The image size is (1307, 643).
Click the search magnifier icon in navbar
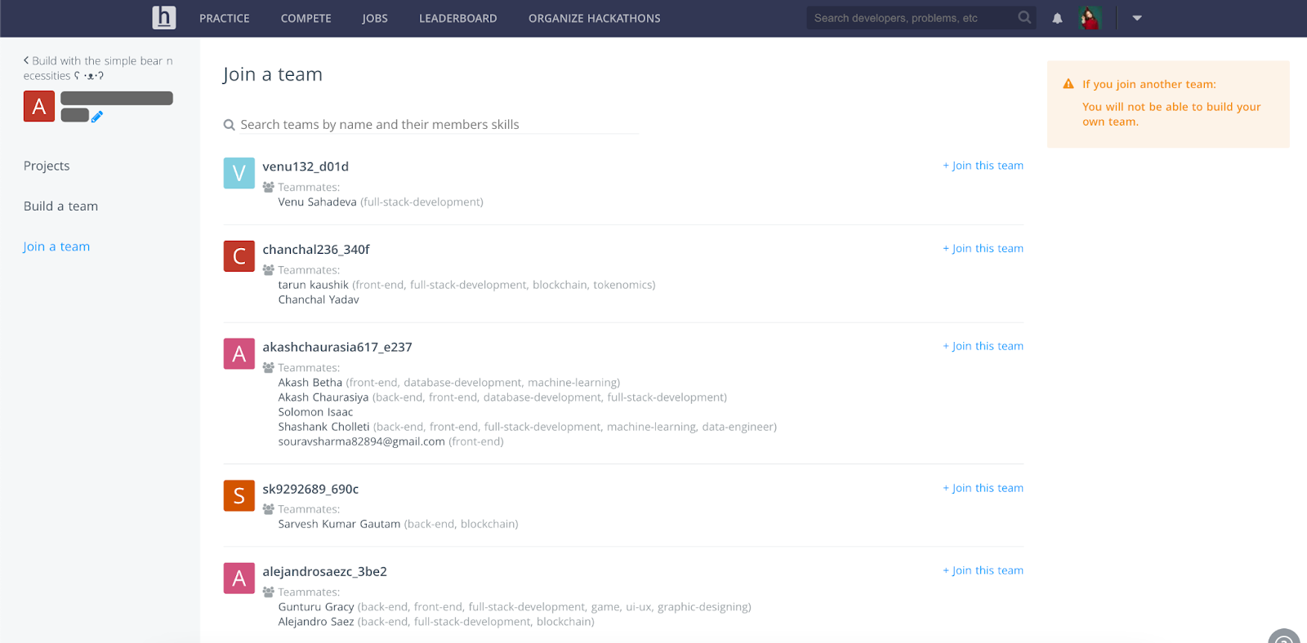[x=1024, y=17]
